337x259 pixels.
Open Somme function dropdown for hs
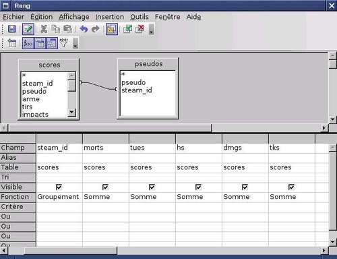199,197
